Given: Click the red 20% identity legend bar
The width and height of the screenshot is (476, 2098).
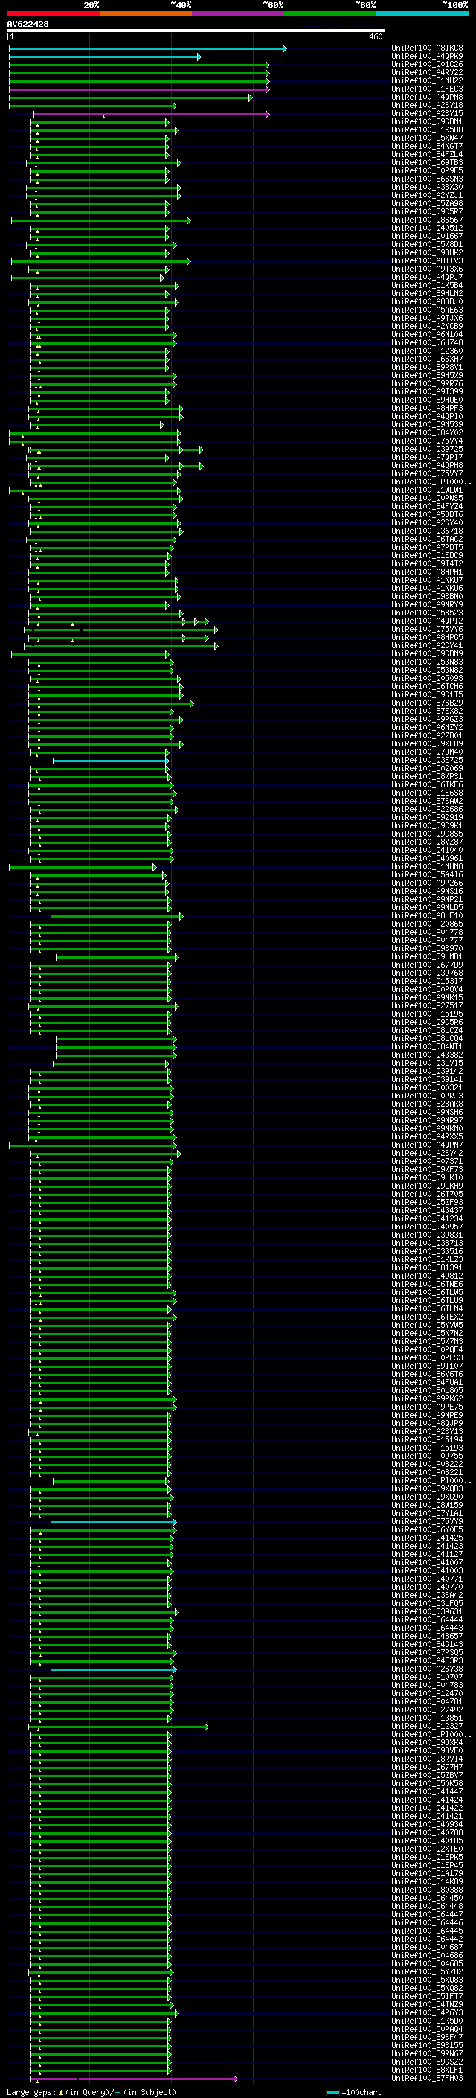Looking at the screenshot, I should (x=53, y=13).
